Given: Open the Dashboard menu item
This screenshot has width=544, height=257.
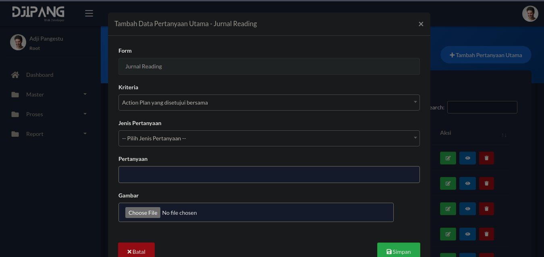Looking at the screenshot, I should 39,75.
